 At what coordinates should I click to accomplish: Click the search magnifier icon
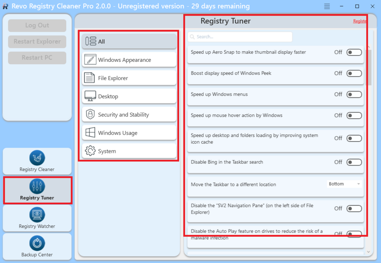point(192,37)
